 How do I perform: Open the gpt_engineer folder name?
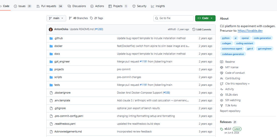point(62,61)
